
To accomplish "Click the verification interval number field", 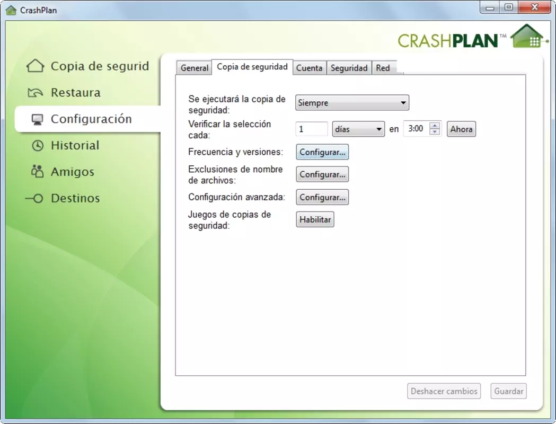I will click(x=311, y=129).
